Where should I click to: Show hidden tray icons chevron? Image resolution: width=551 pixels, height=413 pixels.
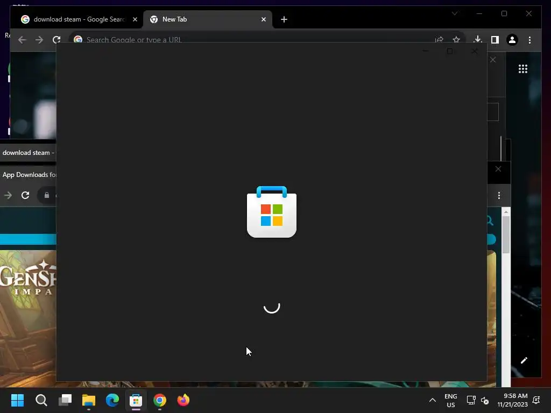[433, 400]
